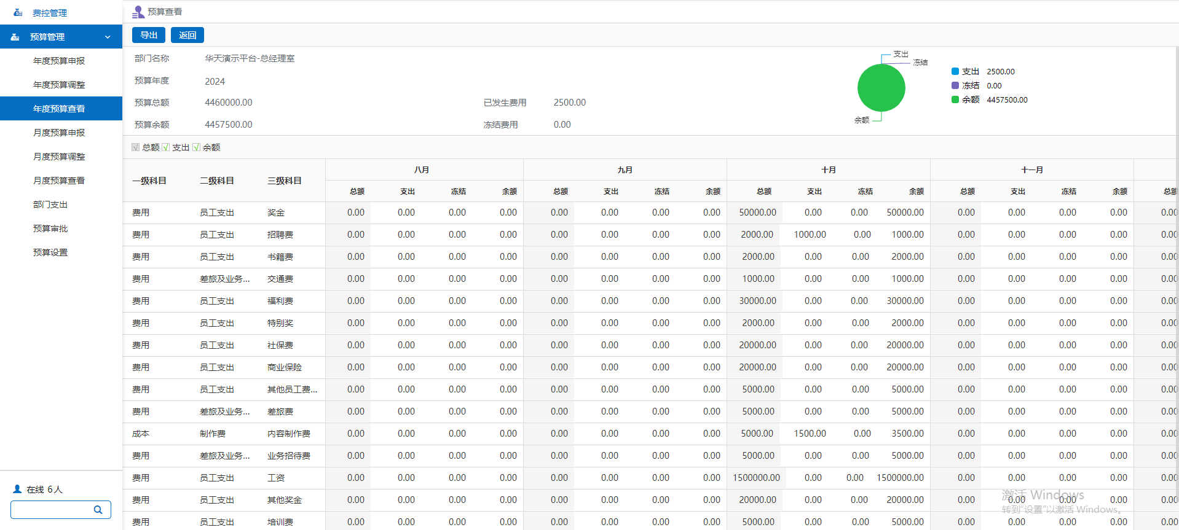Image resolution: width=1179 pixels, height=530 pixels.
Task: Click the 预算管理 module icon
Action: coord(15,37)
